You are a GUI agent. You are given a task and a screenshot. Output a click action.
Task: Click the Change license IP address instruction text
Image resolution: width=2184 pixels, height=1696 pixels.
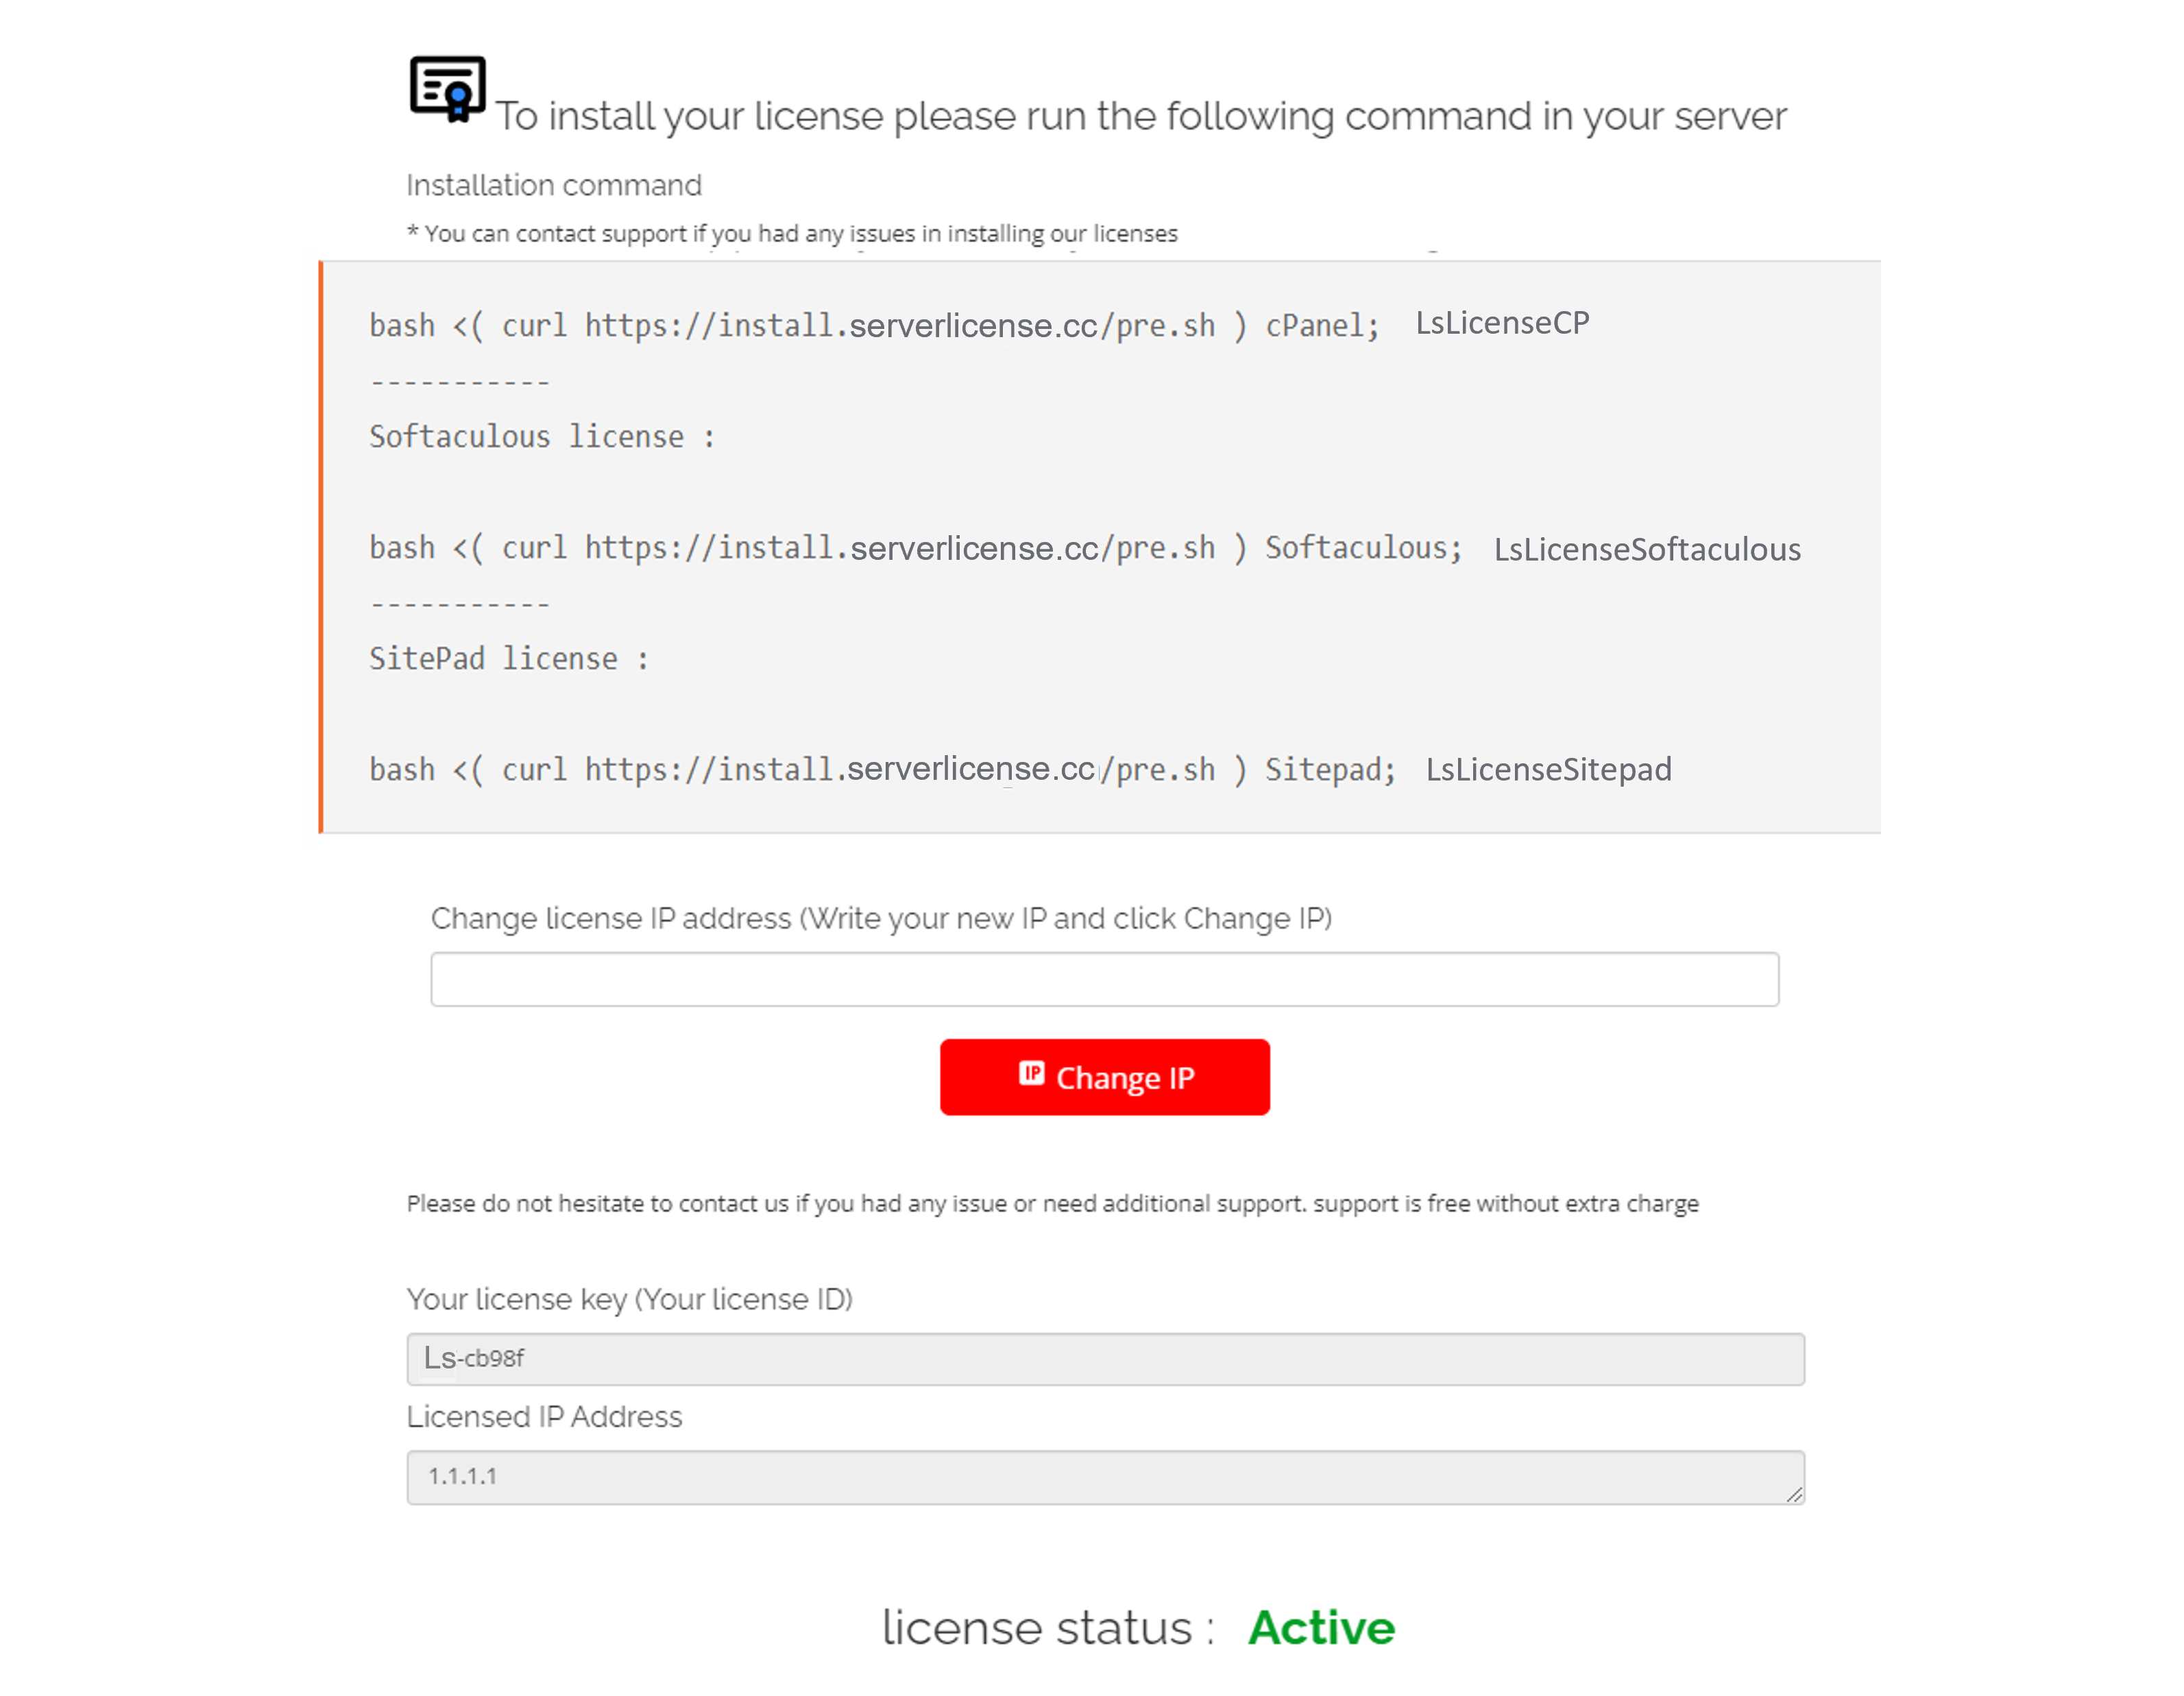pos(882,918)
